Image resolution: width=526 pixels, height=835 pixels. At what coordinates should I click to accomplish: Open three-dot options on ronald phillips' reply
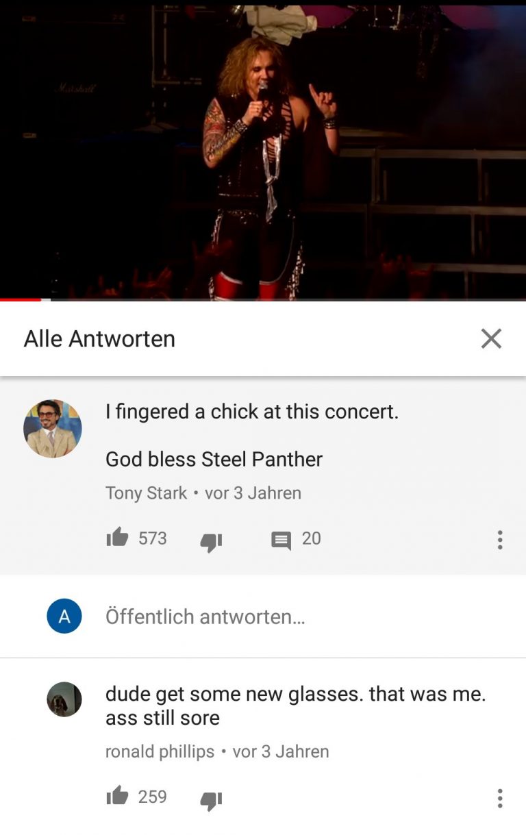coord(500,798)
